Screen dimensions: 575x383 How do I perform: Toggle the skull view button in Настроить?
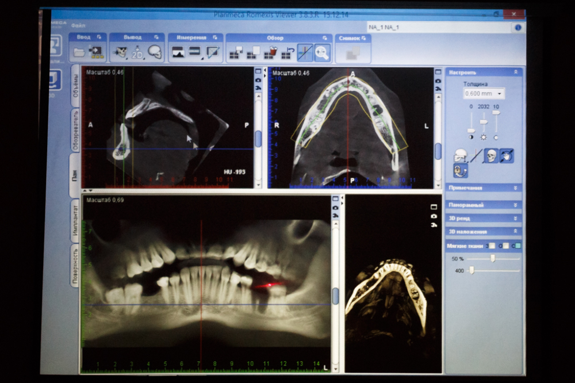tap(490, 155)
